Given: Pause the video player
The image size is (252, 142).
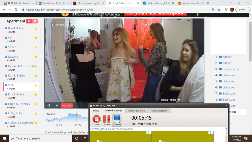Looking at the screenshot, I should pyautogui.click(x=49, y=105).
